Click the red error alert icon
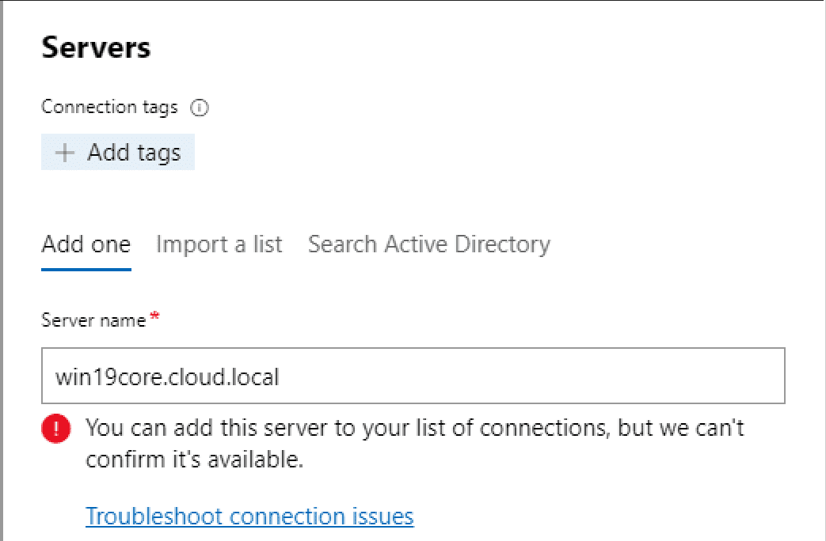 (x=56, y=429)
